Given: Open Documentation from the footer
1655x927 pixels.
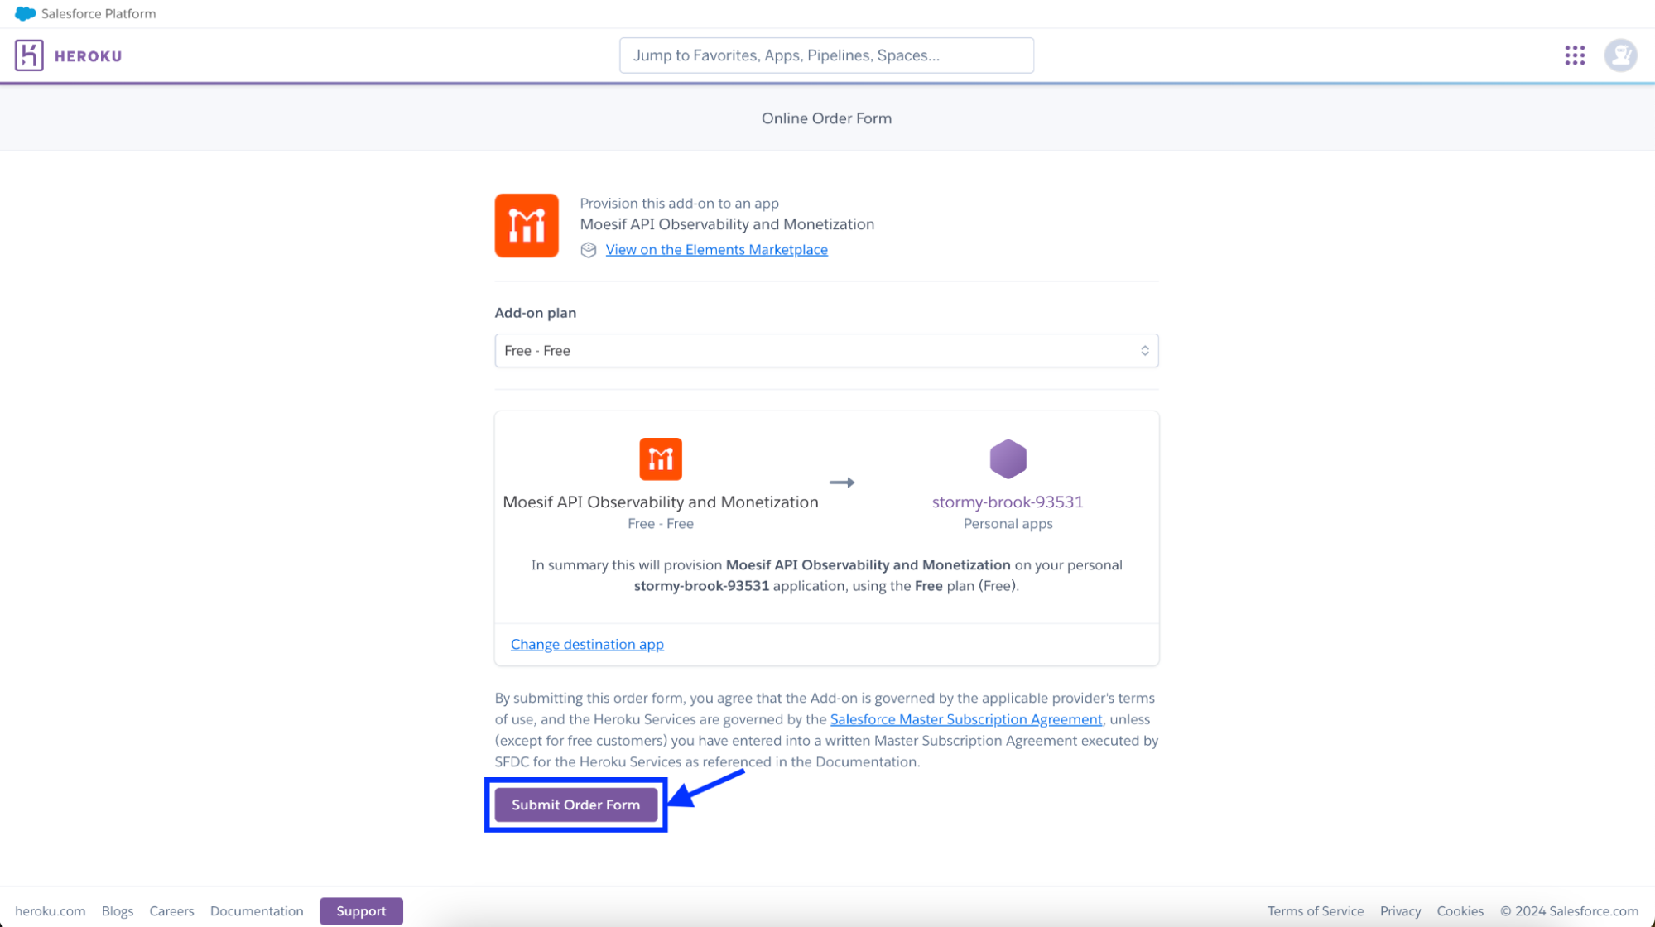Looking at the screenshot, I should [257, 910].
